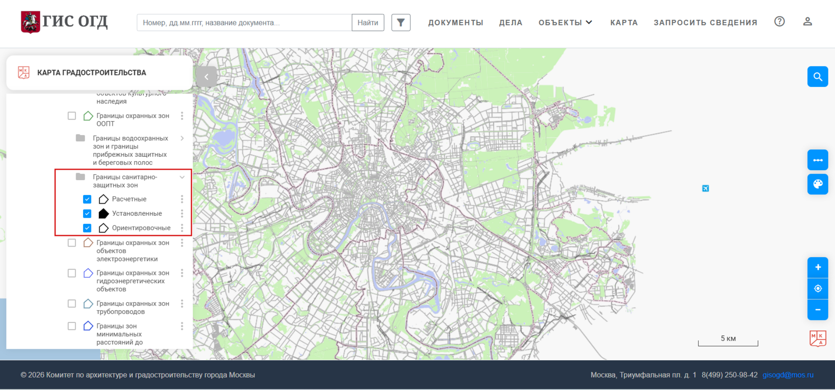Click the Установленные layer label
The width and height of the screenshot is (835, 390).
[x=137, y=213]
